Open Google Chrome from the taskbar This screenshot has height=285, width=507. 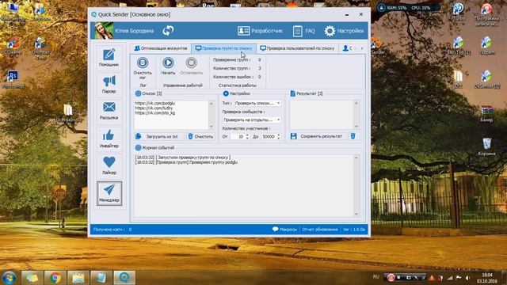pos(55,278)
